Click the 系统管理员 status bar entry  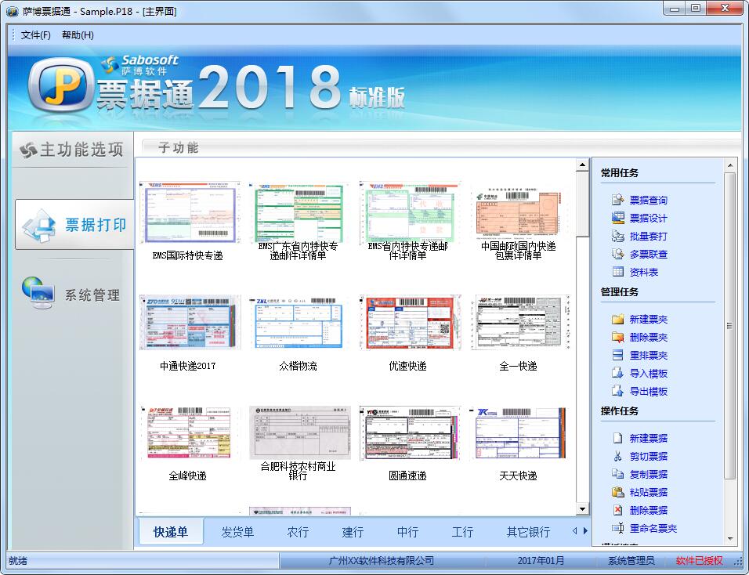tap(631, 560)
